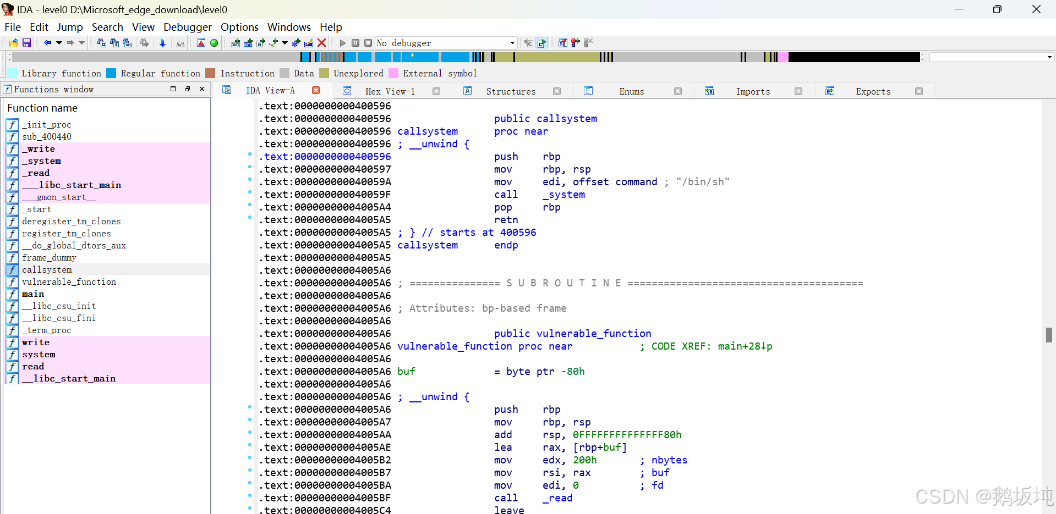The image size is (1056, 514).
Task: Expand the forward navigation history dropdown
Action: coord(81,42)
